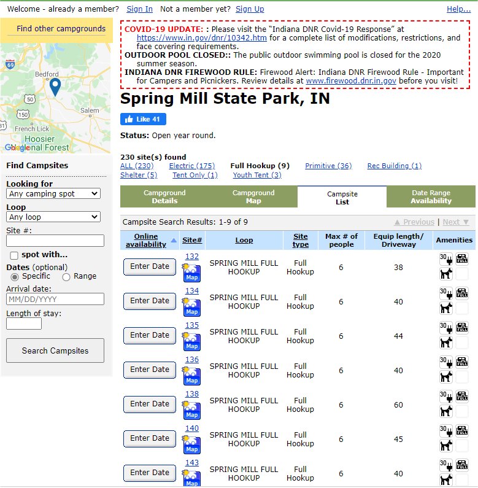
Task: Select the Range dates radio button
Action: point(66,277)
